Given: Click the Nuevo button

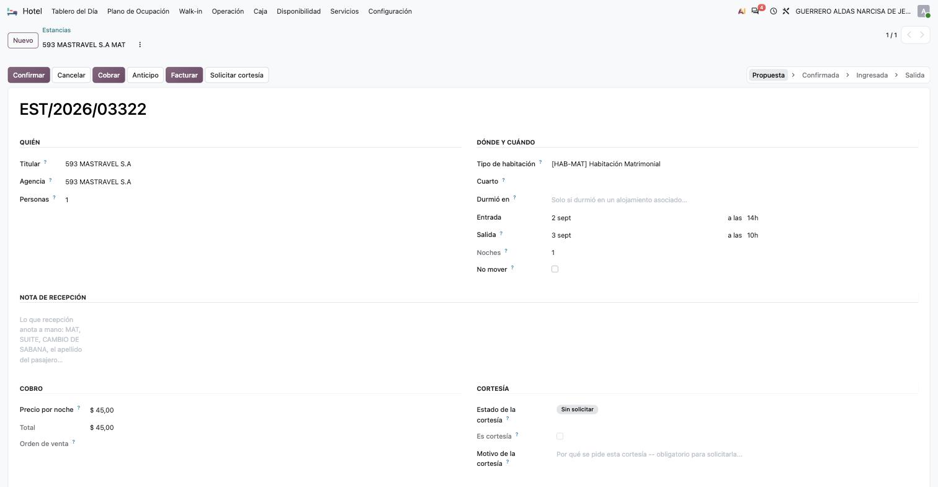Looking at the screenshot, I should pos(23,40).
